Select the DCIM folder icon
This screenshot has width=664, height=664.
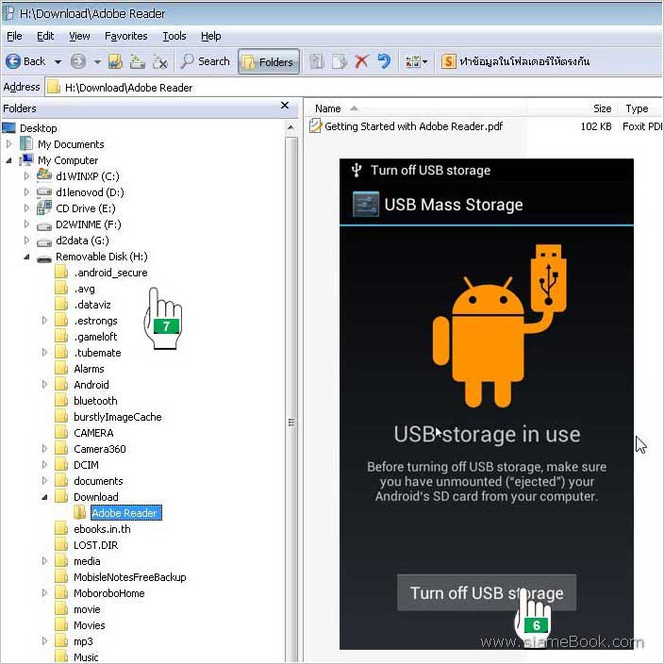[x=61, y=465]
